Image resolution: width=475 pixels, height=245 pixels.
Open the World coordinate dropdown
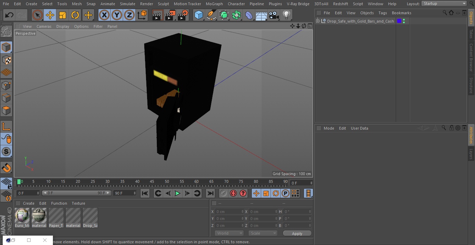(229, 233)
